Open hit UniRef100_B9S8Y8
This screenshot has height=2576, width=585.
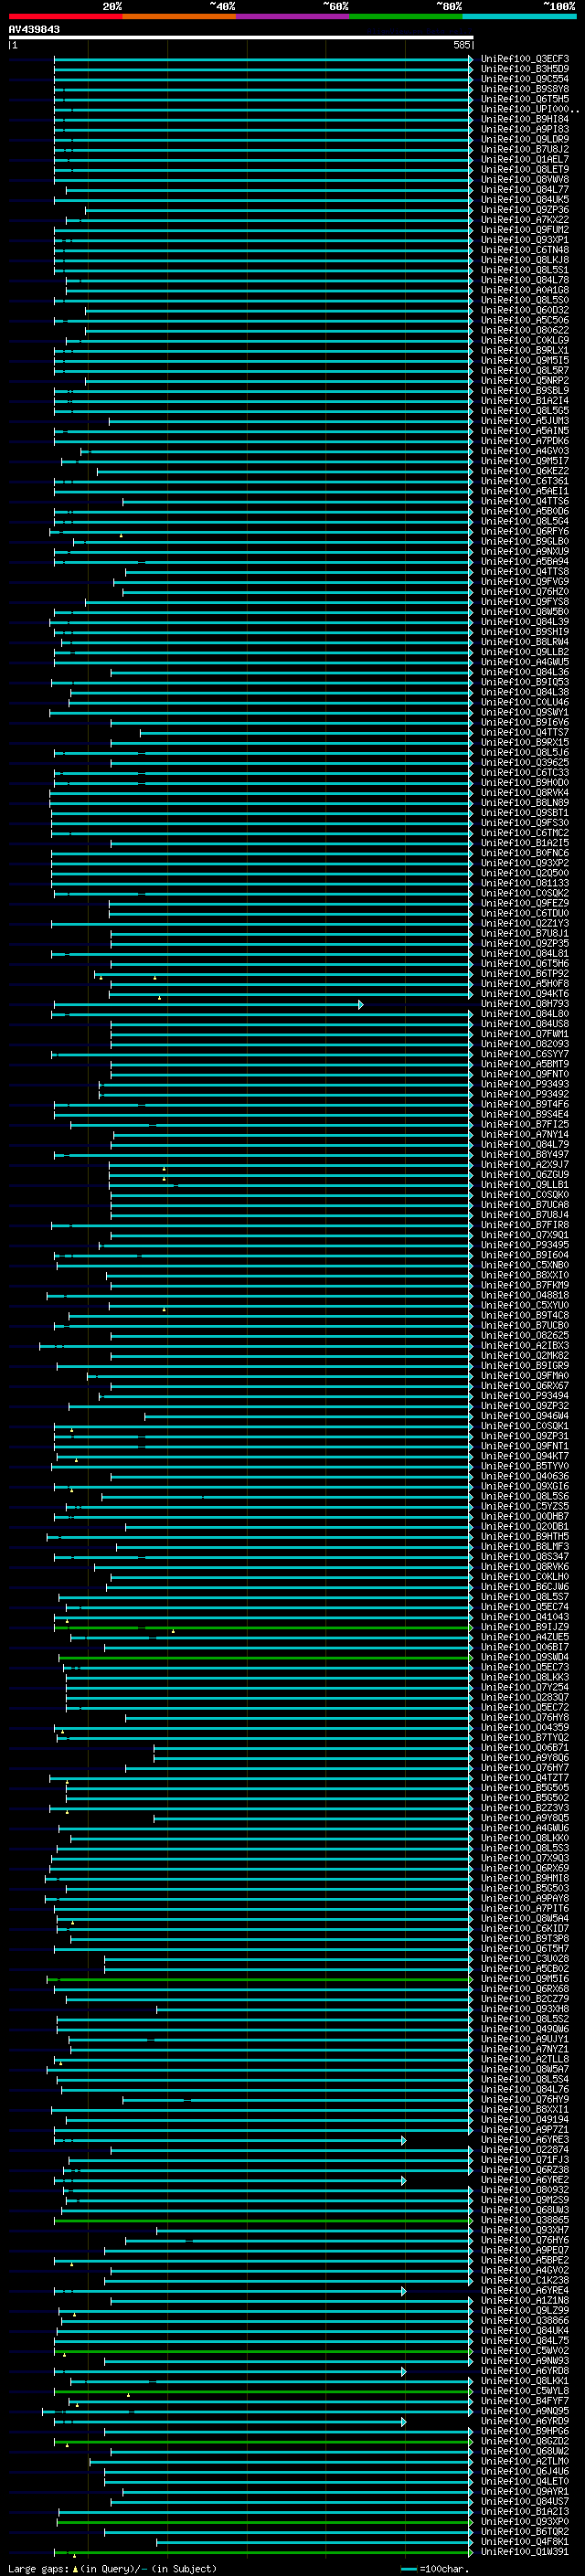[x=524, y=89]
